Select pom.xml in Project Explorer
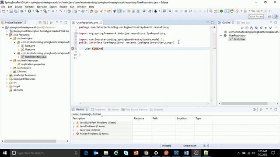Image resolution: width=280 pixels, height=157 pixels. pyautogui.click(x=16, y=90)
